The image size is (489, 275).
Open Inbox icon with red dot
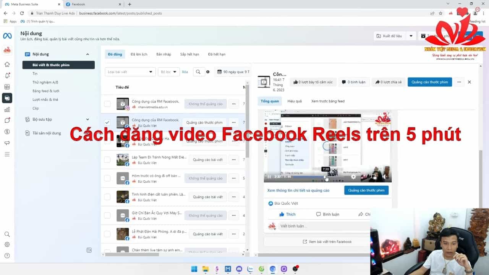coord(7,120)
